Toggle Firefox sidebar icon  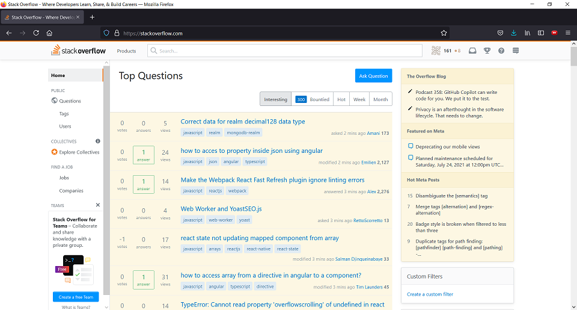tap(541, 33)
